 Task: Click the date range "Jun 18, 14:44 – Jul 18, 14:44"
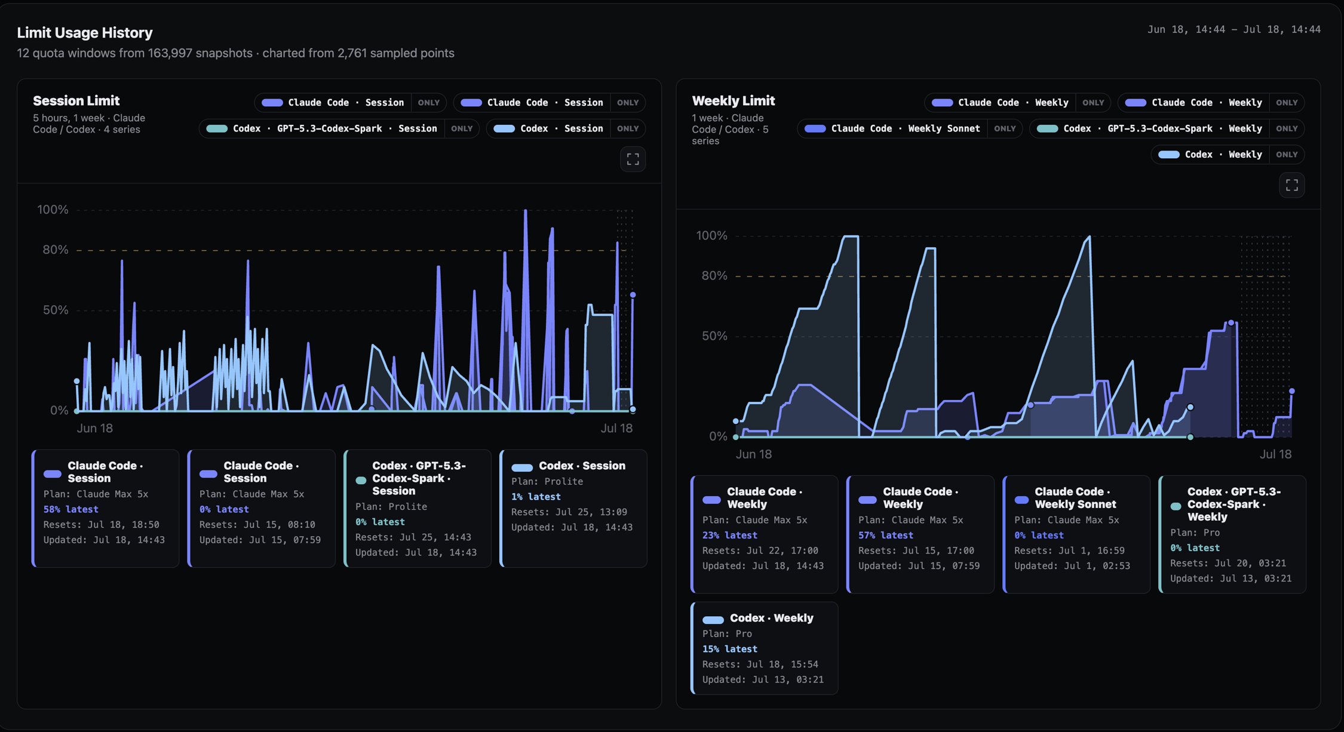tap(1233, 29)
